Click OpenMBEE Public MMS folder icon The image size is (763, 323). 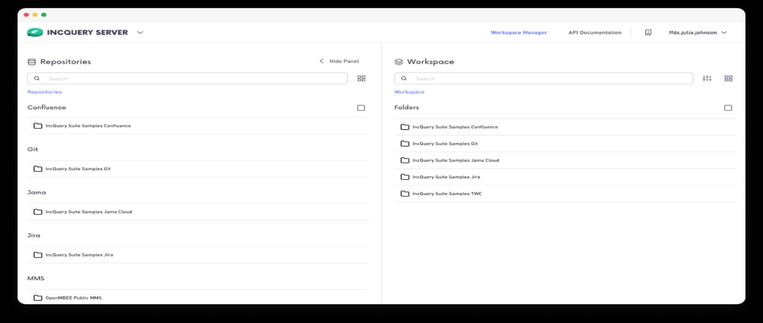(38, 298)
